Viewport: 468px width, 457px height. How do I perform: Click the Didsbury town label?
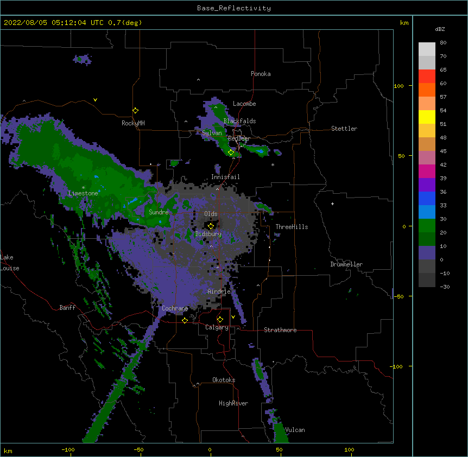click(208, 234)
